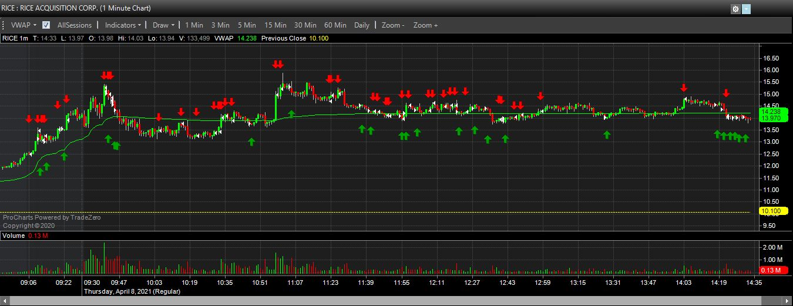Select the green up arrow near 13:31
Viewport: 793px width, 306px height.
[607, 134]
